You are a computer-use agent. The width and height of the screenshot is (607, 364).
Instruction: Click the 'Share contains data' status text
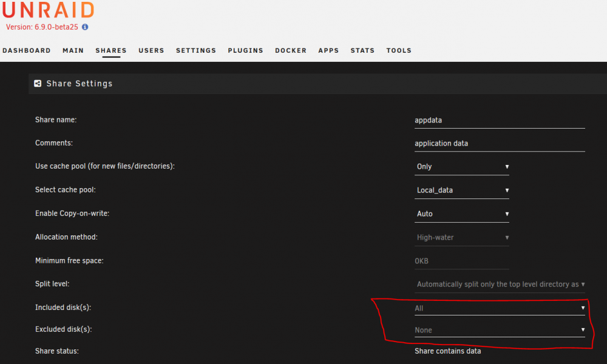coord(447,351)
